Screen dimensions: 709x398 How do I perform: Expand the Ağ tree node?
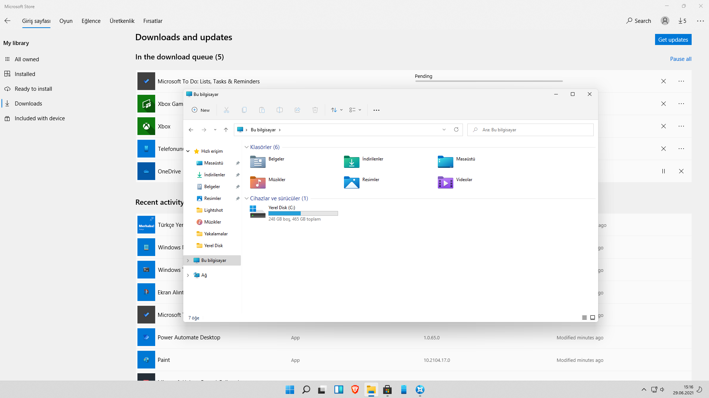point(188,275)
